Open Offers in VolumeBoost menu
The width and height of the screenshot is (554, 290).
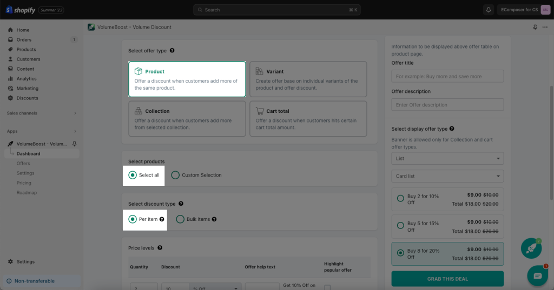[x=23, y=163]
